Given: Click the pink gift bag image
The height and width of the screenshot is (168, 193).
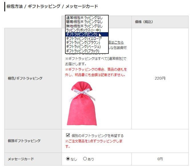Looking at the screenshot, I should [82, 103].
